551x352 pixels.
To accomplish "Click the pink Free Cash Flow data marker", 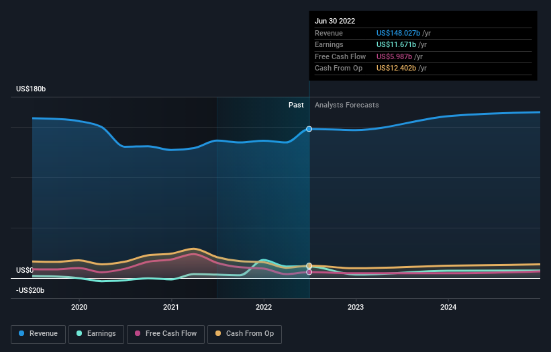I will coord(309,272).
